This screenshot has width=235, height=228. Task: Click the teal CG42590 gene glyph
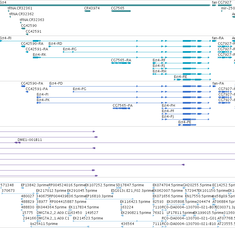(23, 28)
